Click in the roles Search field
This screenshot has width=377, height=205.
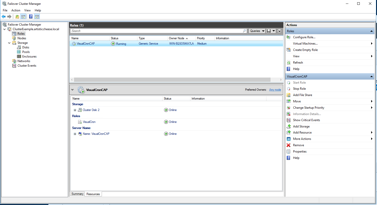pos(157,31)
